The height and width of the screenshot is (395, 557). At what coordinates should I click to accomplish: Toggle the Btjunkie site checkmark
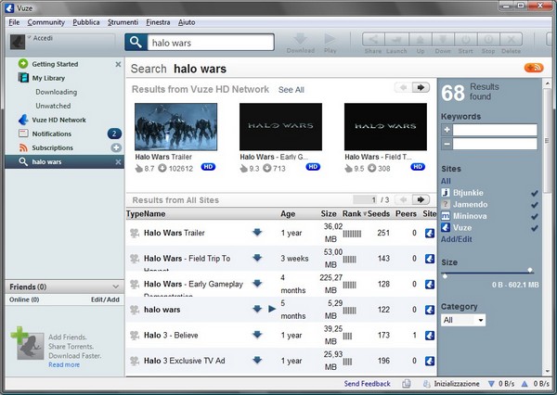point(535,193)
